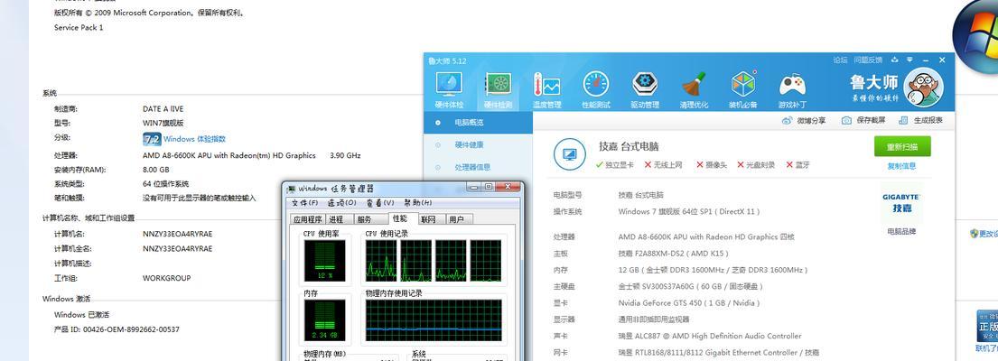
Task: Click 鲁大师 mascot avatar
Action: click(923, 88)
